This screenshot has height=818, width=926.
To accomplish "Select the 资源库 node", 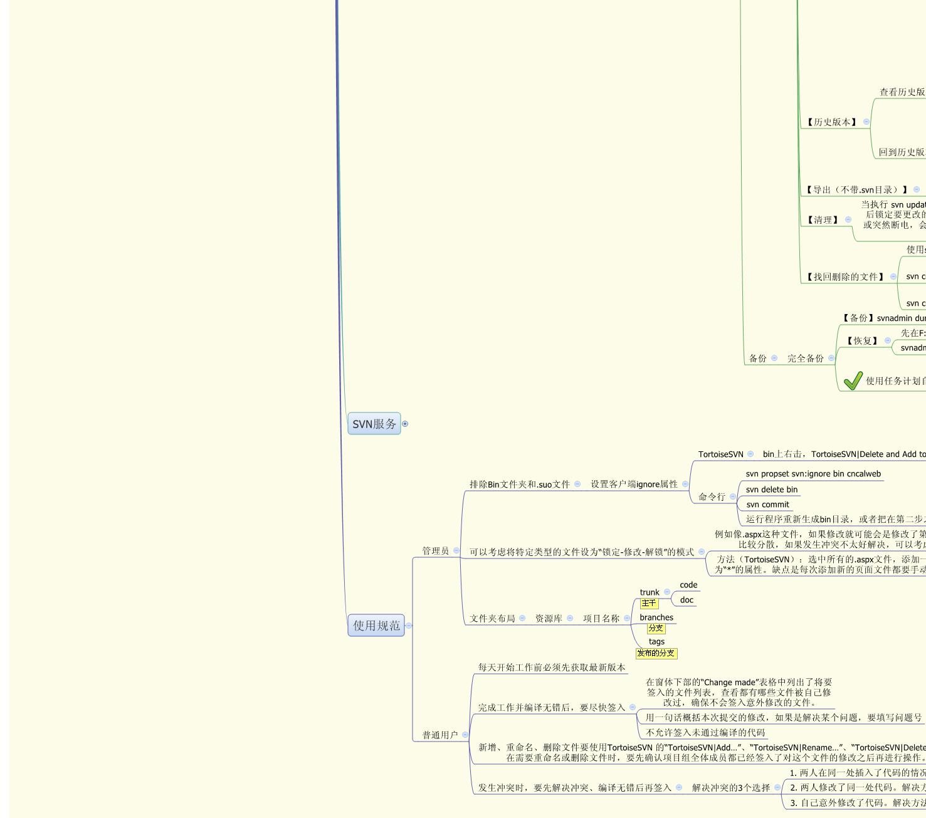I will [x=549, y=619].
